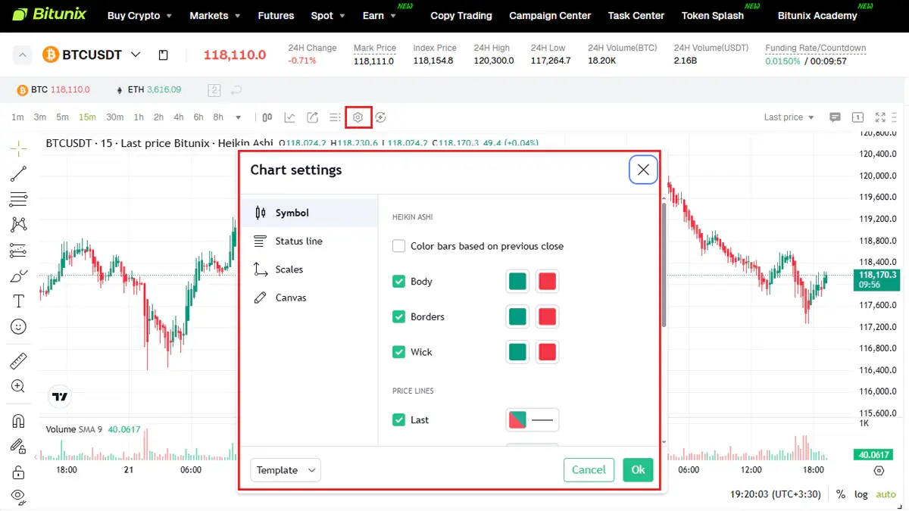Switch to Status line settings tab
Screen dimensions: 909x511
(298, 241)
